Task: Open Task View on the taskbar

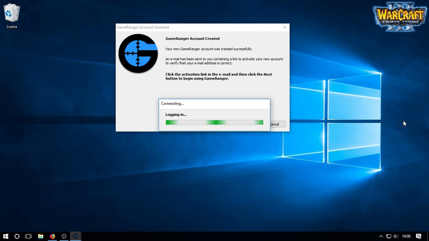Action: [28, 236]
